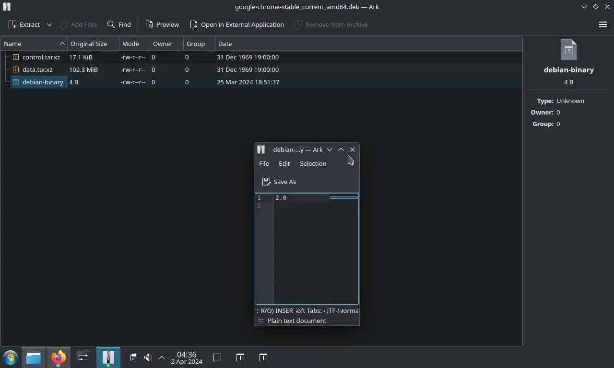Open Dolphin file manager from taskbar
The height and width of the screenshot is (368, 614).
tap(34, 357)
